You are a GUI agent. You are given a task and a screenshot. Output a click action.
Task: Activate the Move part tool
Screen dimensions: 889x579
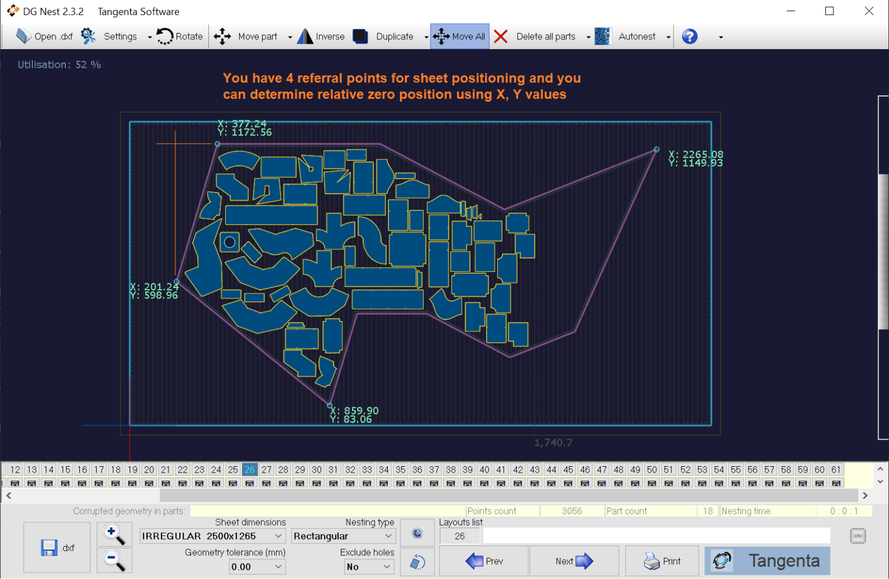[x=249, y=36]
